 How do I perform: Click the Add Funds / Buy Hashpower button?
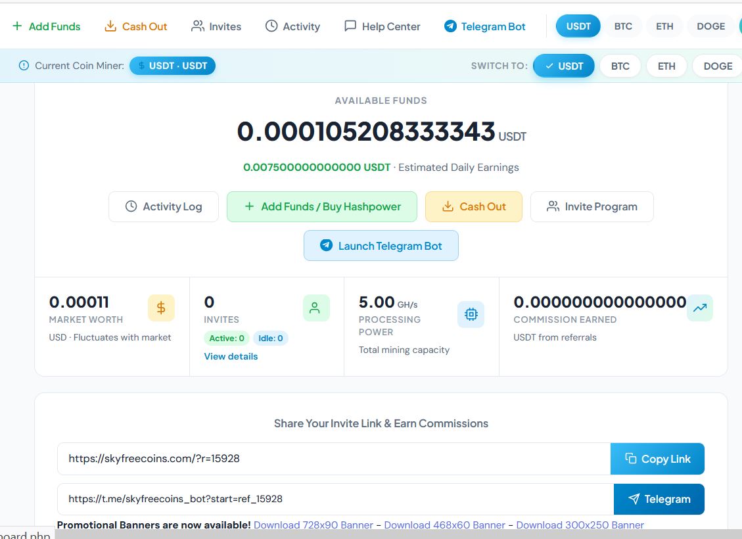[x=322, y=206]
